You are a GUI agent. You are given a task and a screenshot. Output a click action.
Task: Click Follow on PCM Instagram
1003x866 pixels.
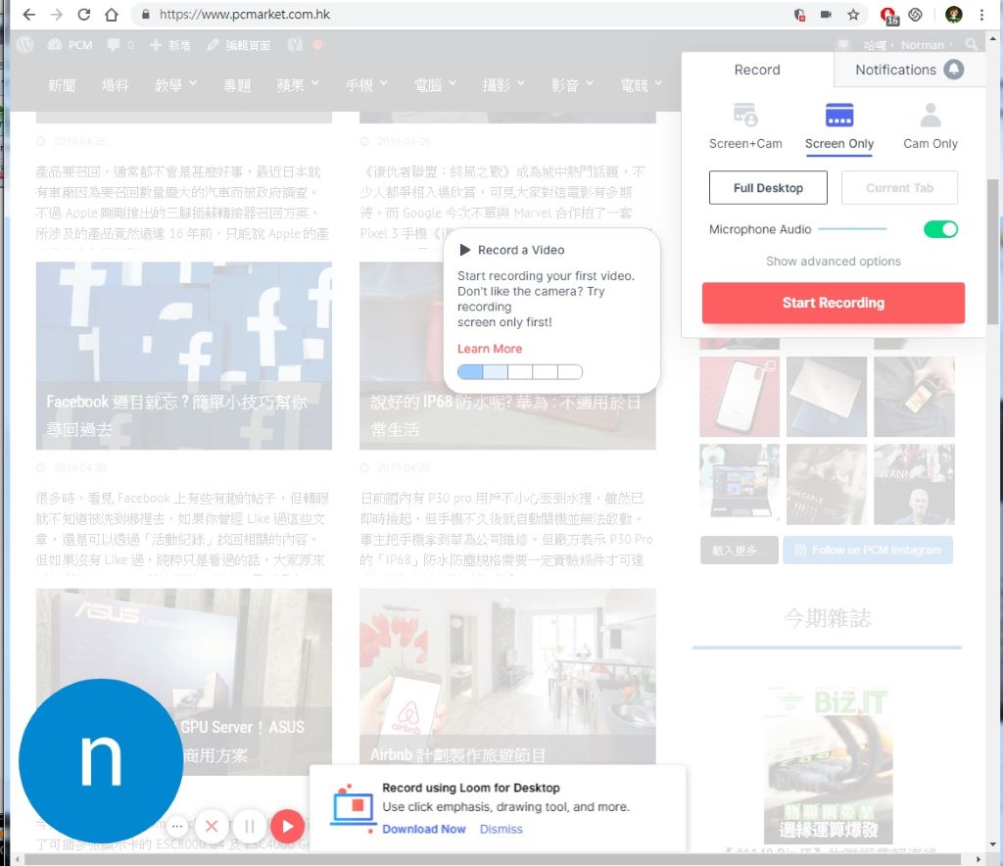coord(868,550)
